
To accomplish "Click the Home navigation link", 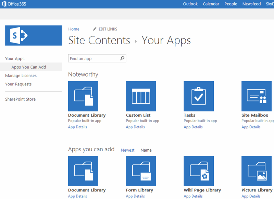I will coord(74,29).
